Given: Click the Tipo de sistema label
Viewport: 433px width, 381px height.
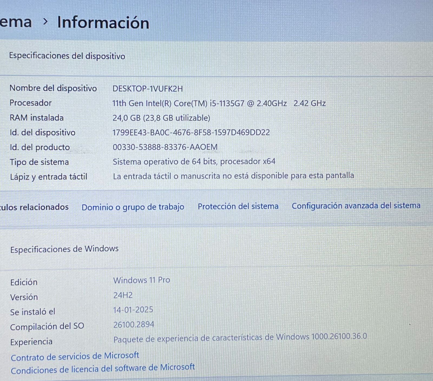Looking at the screenshot, I should [x=39, y=162].
